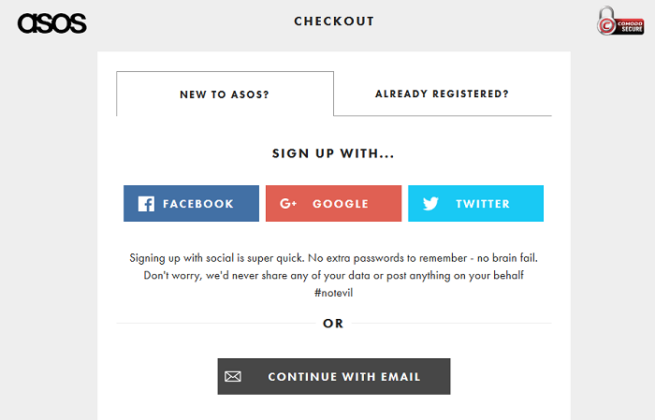Click the Google plus icon
Screen dimensions: 655x420
click(288, 204)
